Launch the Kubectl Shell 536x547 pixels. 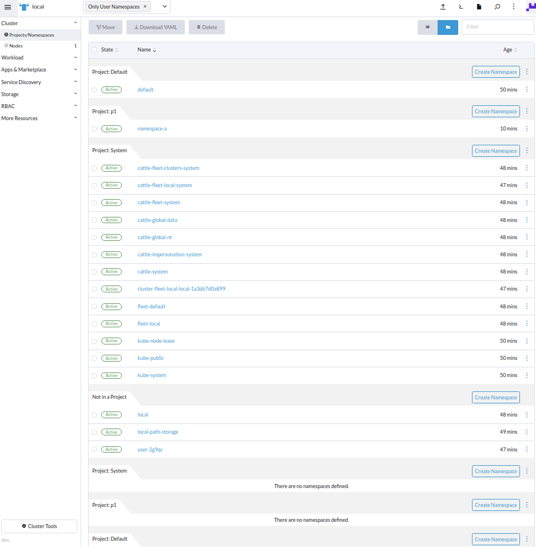click(x=460, y=6)
